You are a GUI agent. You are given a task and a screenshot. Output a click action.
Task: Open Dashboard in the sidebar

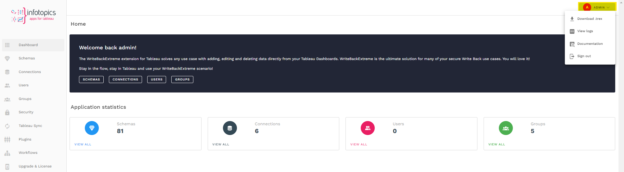[x=33, y=45]
